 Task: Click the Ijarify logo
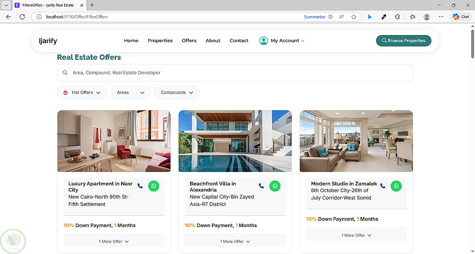(x=48, y=41)
